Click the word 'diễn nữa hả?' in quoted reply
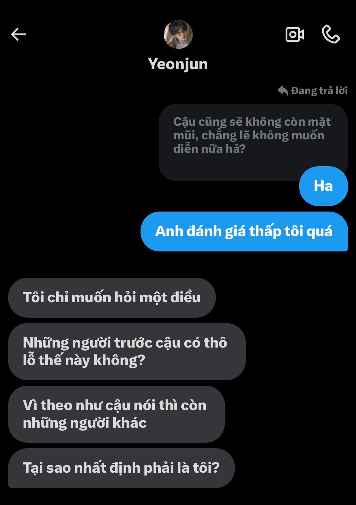This screenshot has width=356, height=505. point(209,149)
